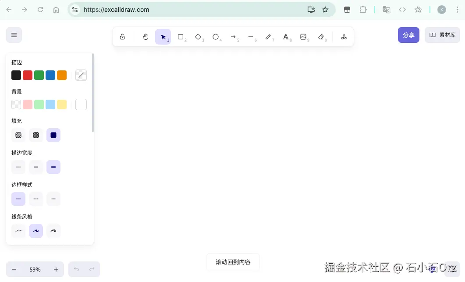Choose artist line sloppiness
Viewport: 465px width, 282px height.
point(36,231)
